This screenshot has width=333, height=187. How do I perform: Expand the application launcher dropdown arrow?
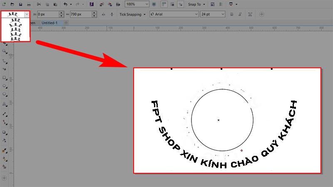click(x=236, y=4)
